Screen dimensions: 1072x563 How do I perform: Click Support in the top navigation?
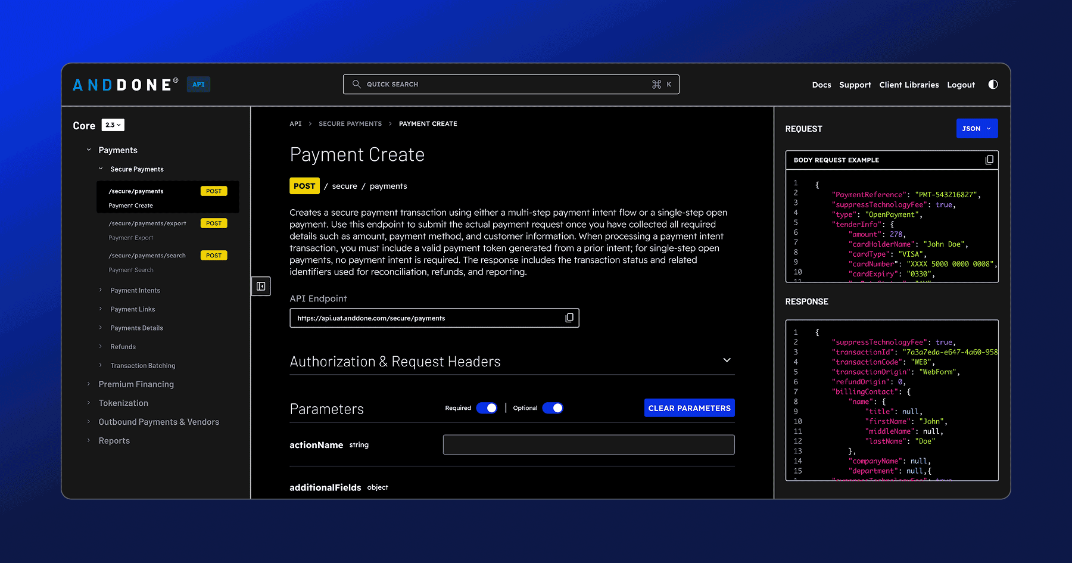point(855,84)
